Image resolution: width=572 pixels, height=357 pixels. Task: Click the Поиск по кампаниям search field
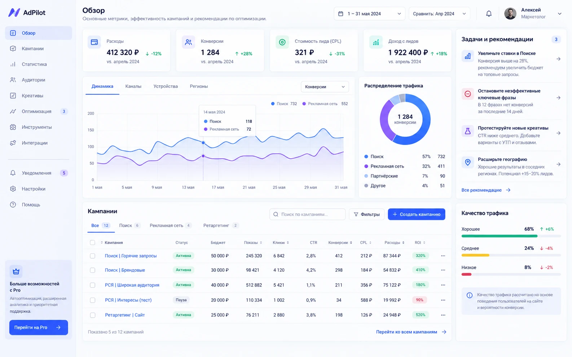point(307,214)
